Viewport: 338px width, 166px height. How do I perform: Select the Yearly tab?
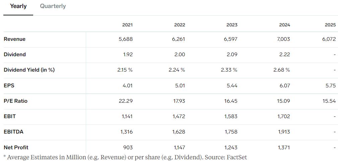coord(18,6)
